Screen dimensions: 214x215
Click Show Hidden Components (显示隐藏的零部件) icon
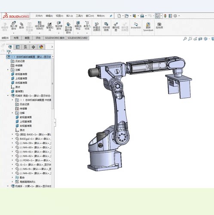point(68,28)
